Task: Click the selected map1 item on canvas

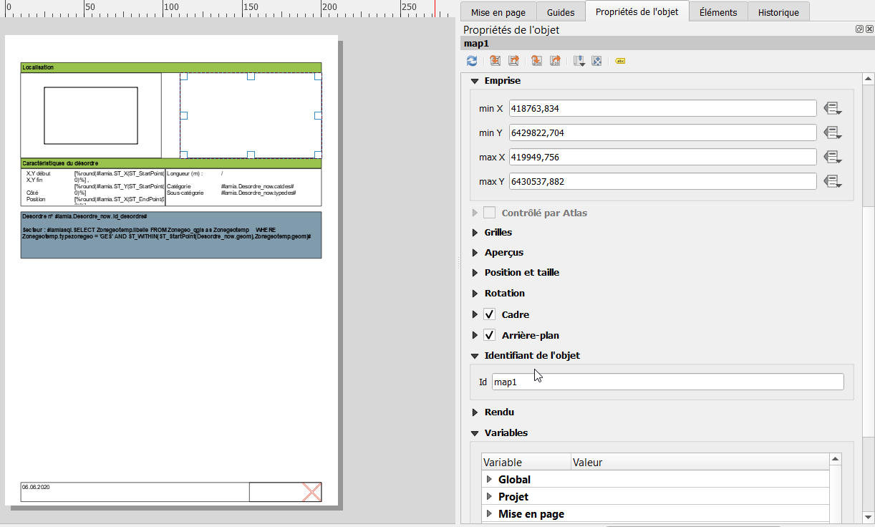Action: (x=251, y=115)
